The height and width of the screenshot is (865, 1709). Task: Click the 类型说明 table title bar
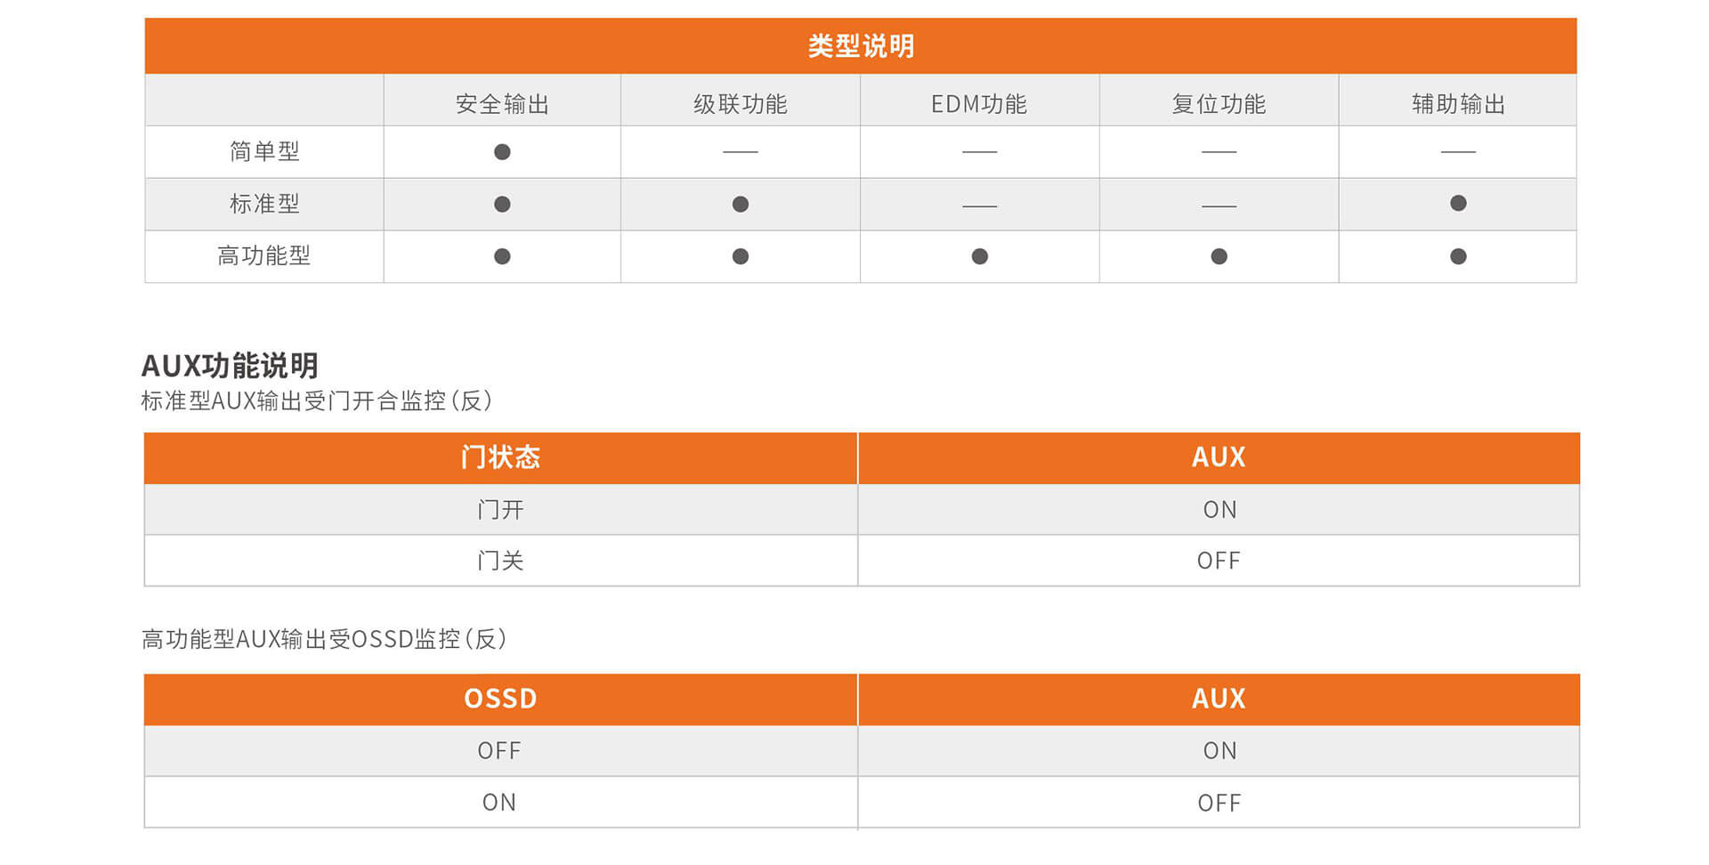pyautogui.click(x=860, y=46)
